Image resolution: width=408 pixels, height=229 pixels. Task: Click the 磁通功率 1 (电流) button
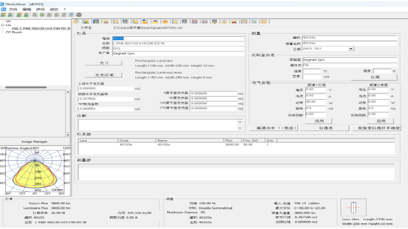coord(273,128)
